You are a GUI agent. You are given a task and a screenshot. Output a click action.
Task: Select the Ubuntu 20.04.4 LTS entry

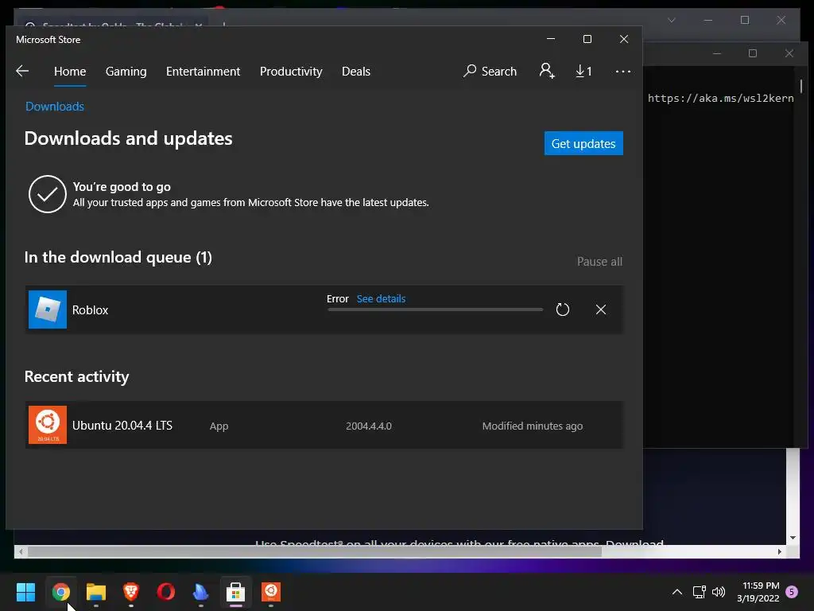coord(324,425)
